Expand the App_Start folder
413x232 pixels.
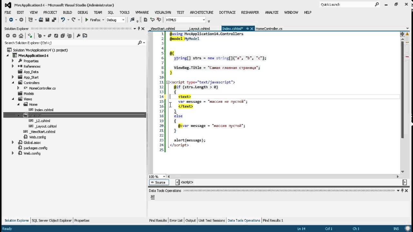tap(13, 77)
